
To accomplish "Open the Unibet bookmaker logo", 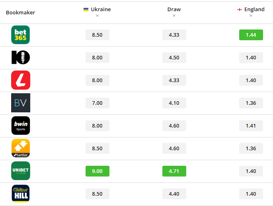I will tap(21, 171).
